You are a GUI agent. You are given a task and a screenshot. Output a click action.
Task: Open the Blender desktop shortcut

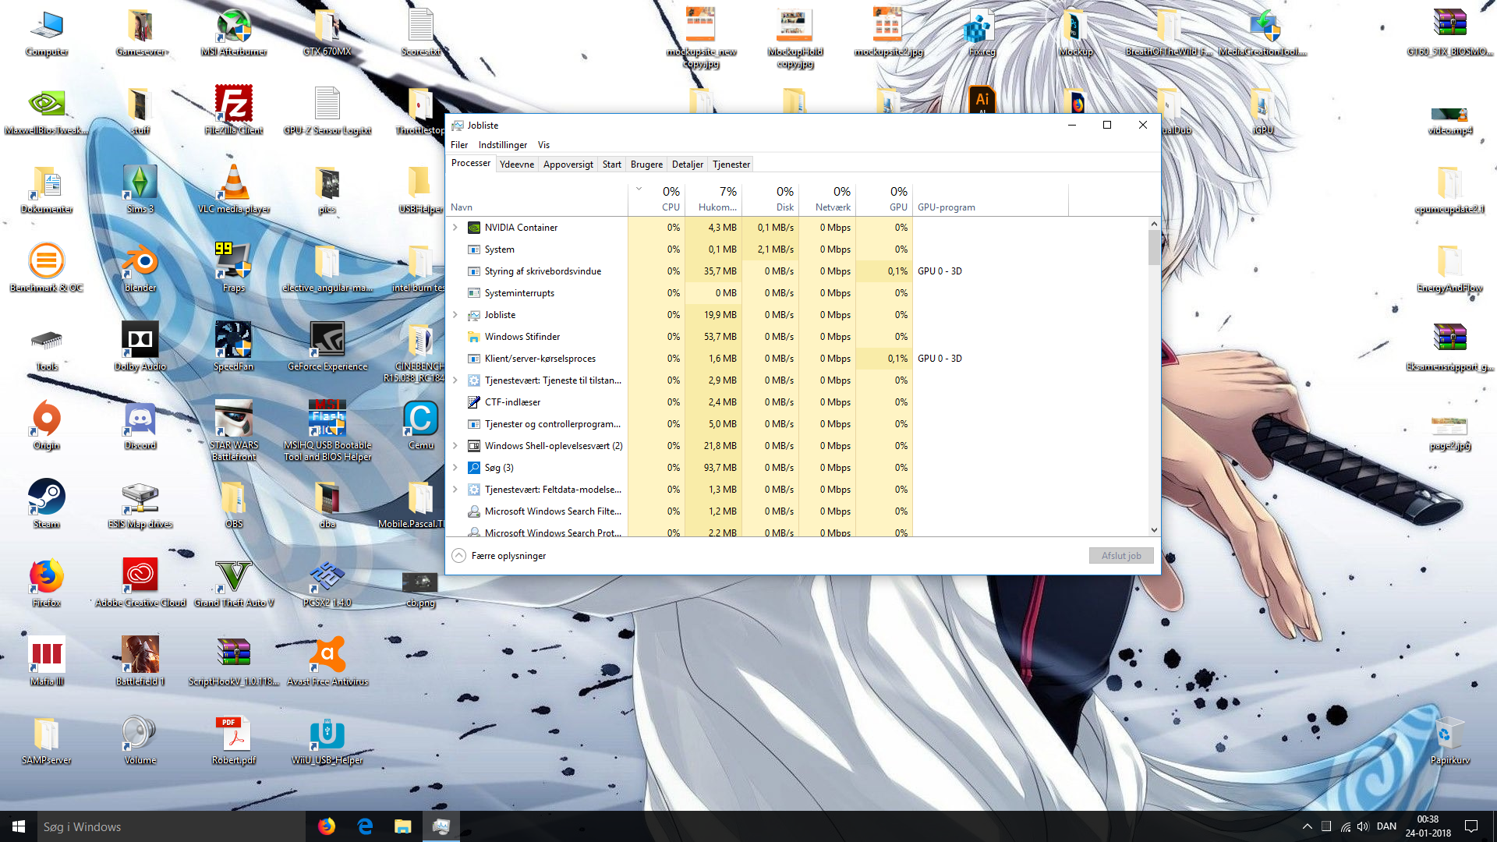[140, 268]
